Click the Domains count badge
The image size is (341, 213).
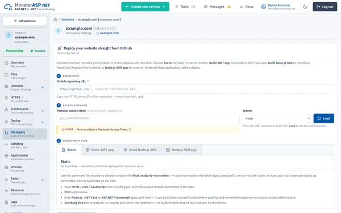point(43,87)
